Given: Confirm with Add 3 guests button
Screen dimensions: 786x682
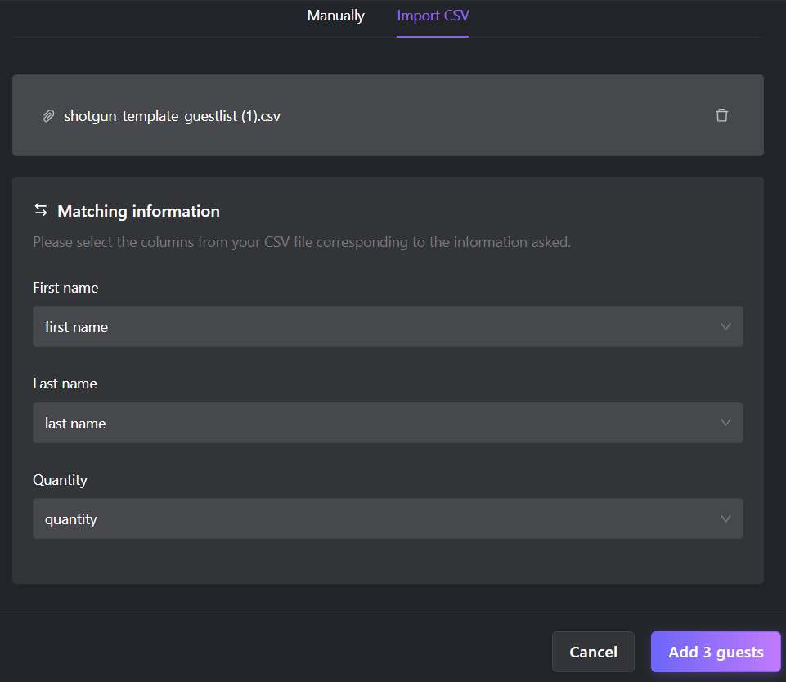Looking at the screenshot, I should click(716, 652).
